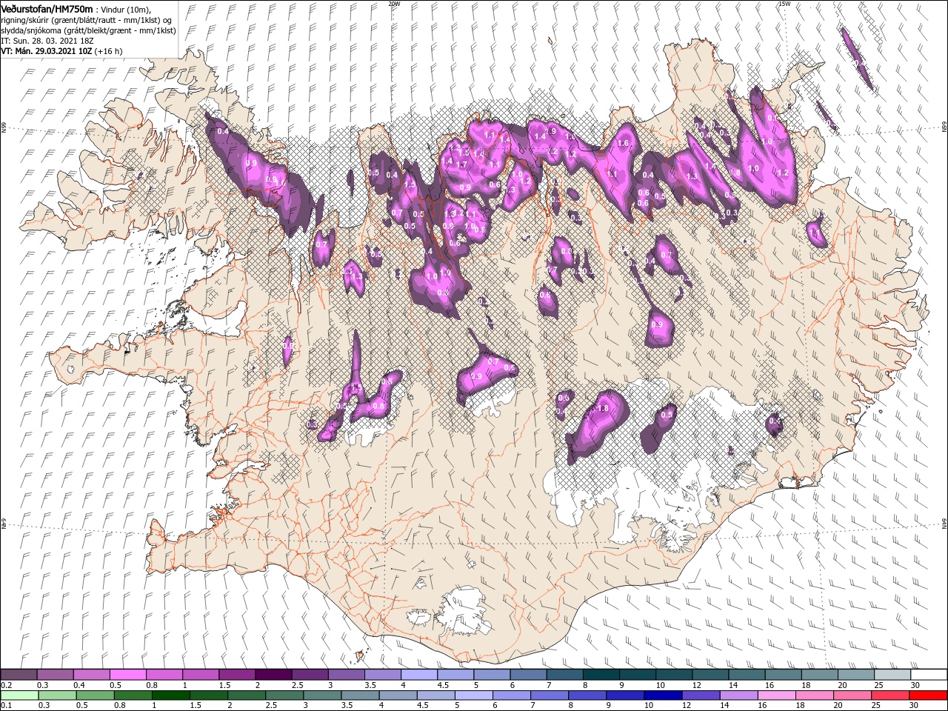Click the 20W longitude label at top
Image resolution: width=948 pixels, height=711 pixels.
[x=394, y=4]
